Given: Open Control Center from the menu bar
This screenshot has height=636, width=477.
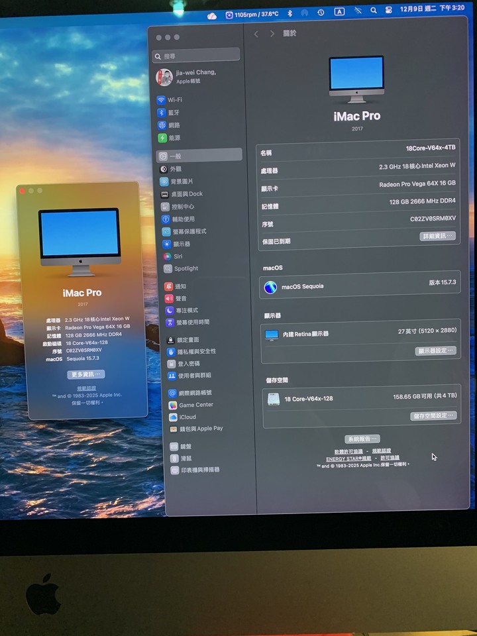Looking at the screenshot, I should pyautogui.click(x=389, y=11).
